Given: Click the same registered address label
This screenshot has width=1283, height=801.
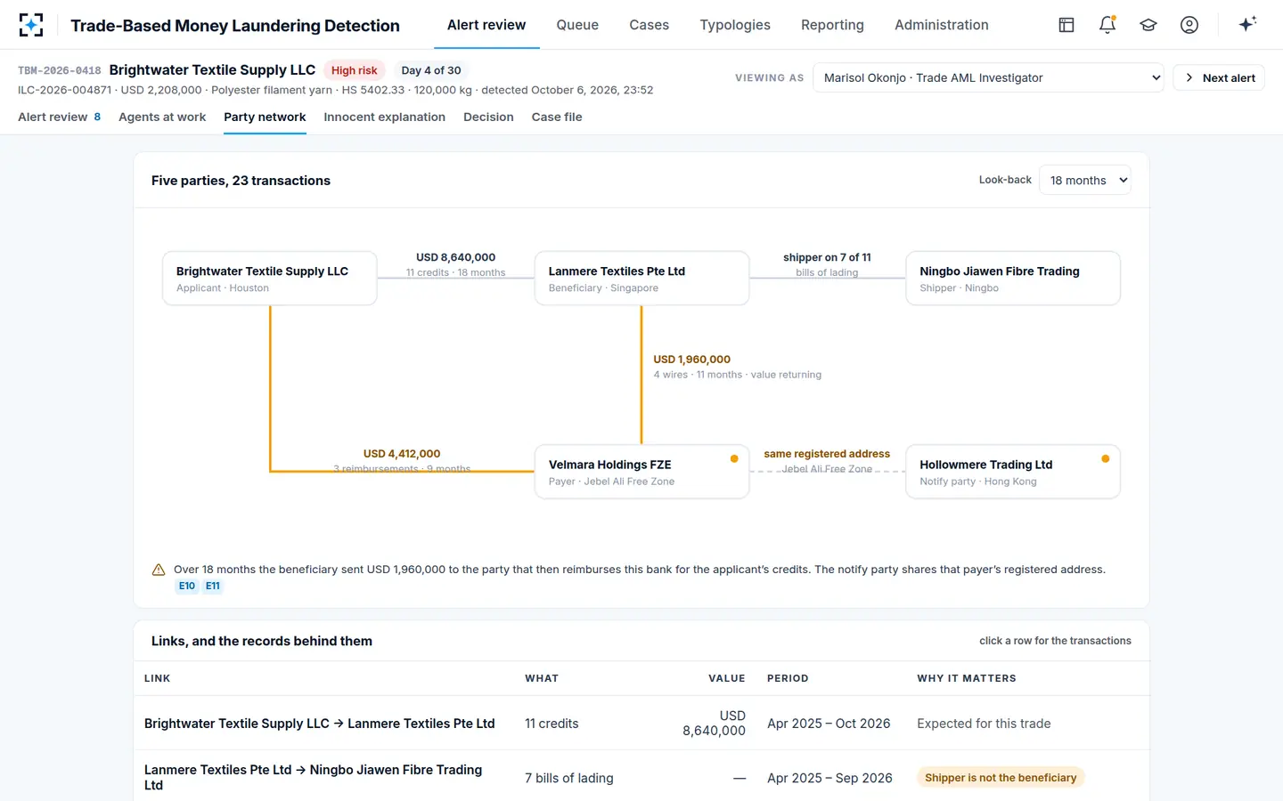Looking at the screenshot, I should point(827,454).
